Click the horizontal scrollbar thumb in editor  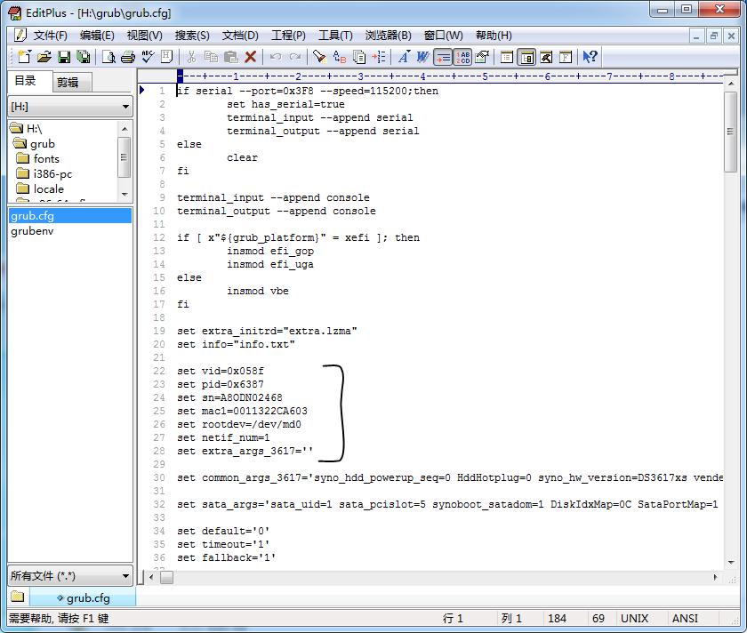(166, 577)
